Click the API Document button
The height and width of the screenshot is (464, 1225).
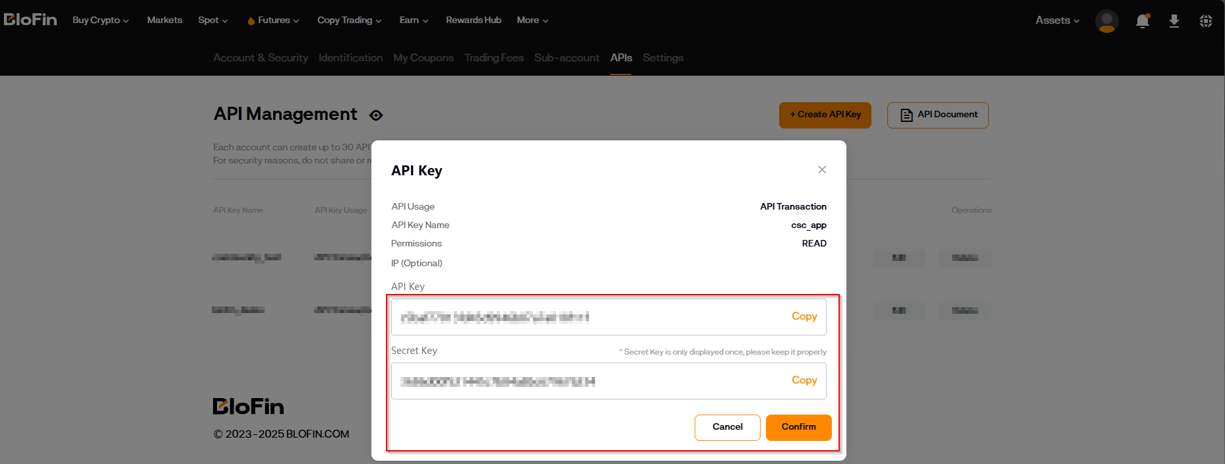[937, 115]
